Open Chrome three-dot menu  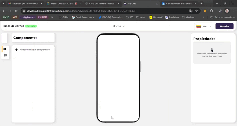[233, 11]
